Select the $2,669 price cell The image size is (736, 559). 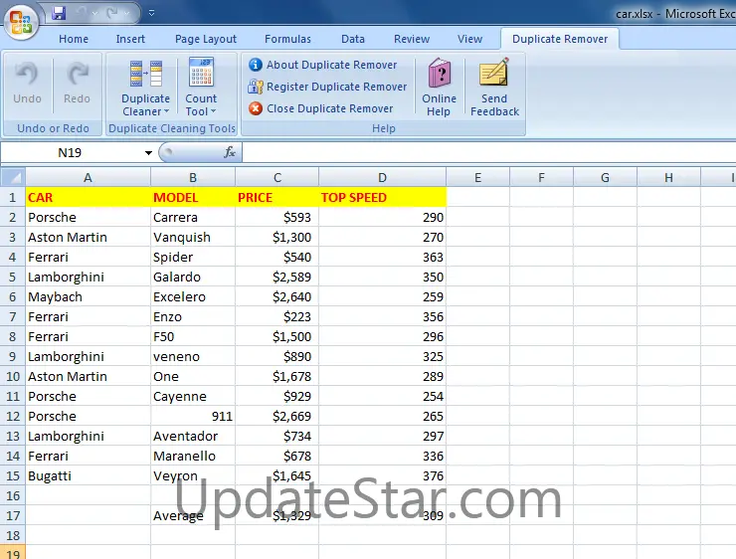pos(277,417)
